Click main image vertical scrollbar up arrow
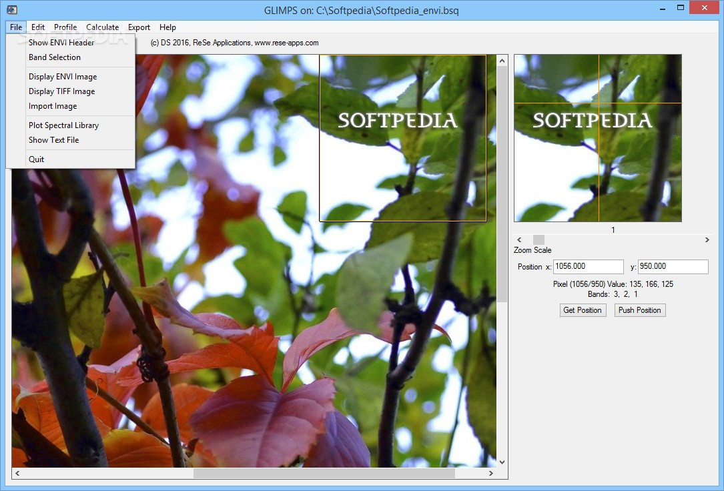This screenshot has width=724, height=491. coord(502,61)
